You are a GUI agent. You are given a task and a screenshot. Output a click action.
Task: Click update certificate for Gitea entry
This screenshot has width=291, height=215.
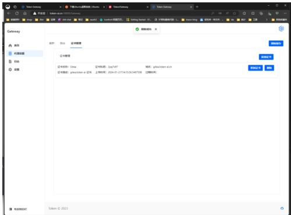pos(255,68)
